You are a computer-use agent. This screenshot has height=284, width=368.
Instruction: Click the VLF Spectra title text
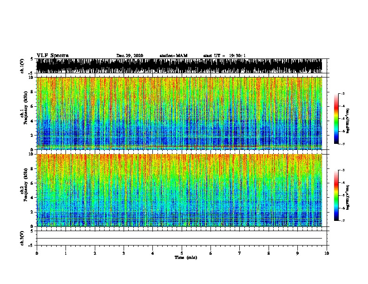53,56
